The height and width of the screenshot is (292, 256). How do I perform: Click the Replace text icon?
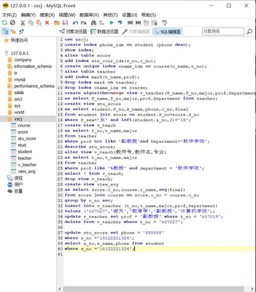tap(102, 23)
